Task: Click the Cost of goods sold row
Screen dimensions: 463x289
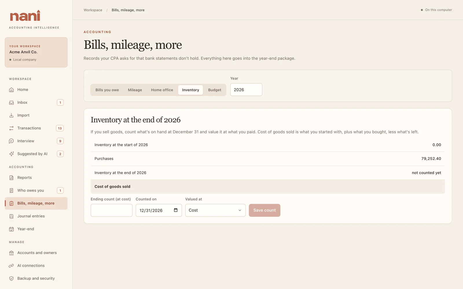Action: (268, 187)
